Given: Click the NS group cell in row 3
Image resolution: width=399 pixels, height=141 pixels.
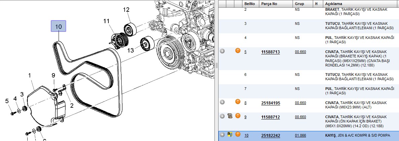Looking at the screenshot, I should [x=297, y=23].
